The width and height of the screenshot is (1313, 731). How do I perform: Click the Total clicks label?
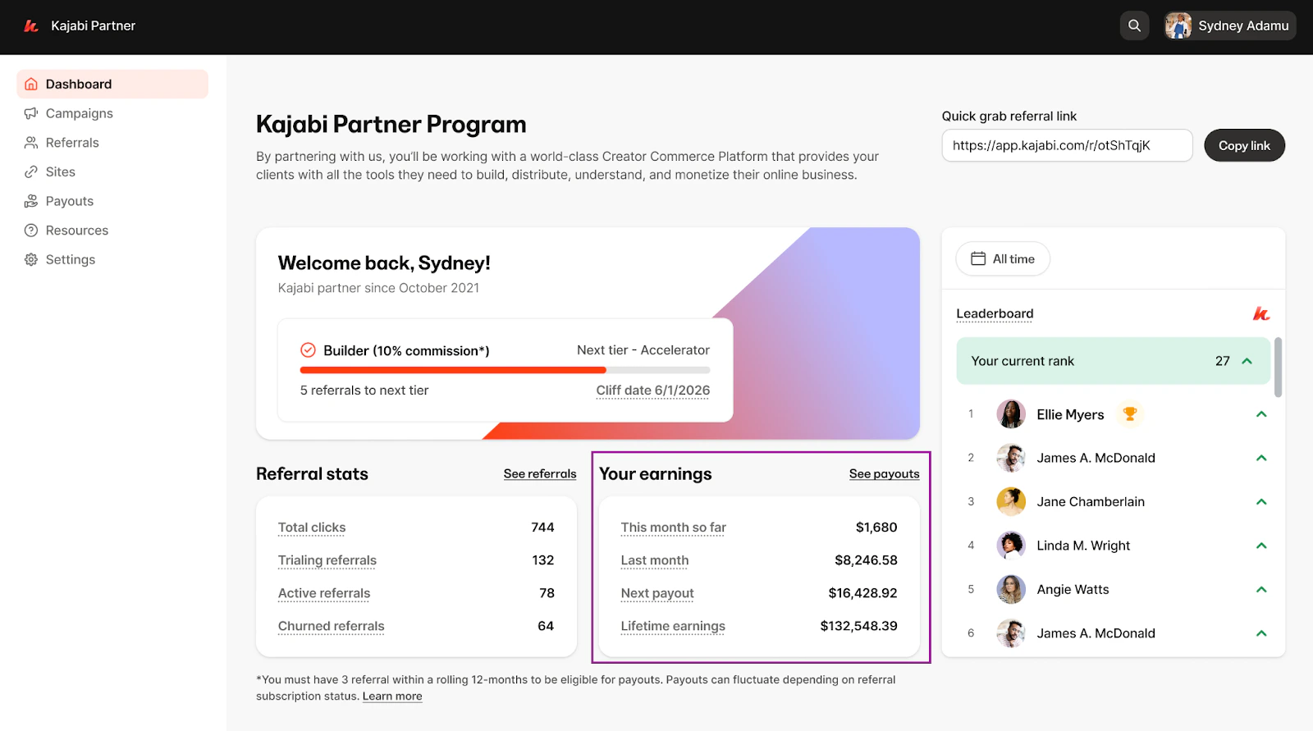click(x=312, y=528)
